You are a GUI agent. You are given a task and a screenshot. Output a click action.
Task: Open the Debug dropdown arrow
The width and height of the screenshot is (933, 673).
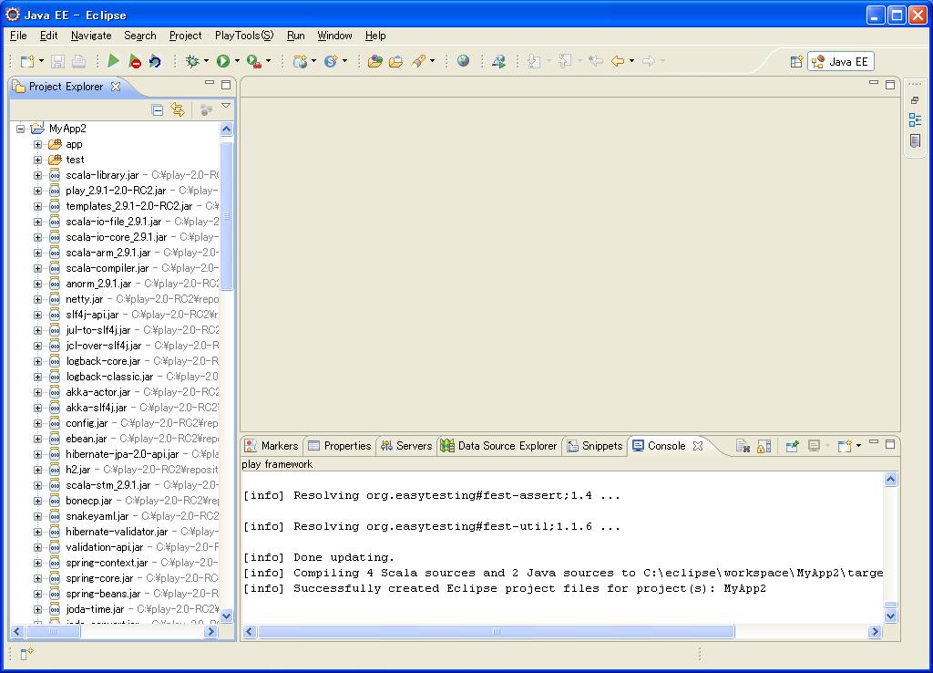coord(206,61)
